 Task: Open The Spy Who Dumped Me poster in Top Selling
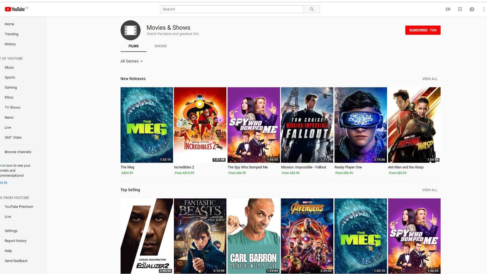tap(414, 236)
